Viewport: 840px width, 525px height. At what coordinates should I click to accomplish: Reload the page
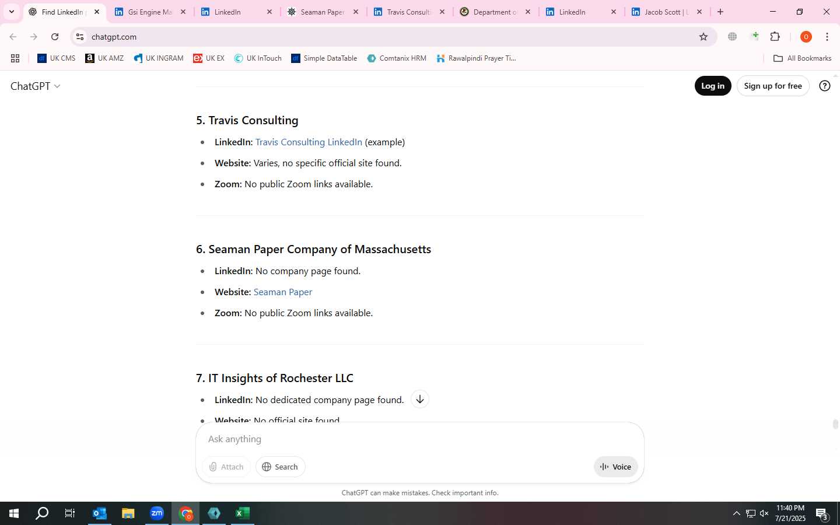[x=55, y=37]
